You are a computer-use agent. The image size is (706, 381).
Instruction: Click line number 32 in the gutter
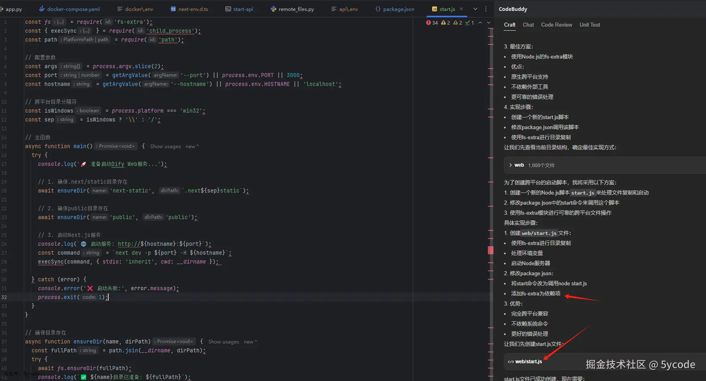4,297
